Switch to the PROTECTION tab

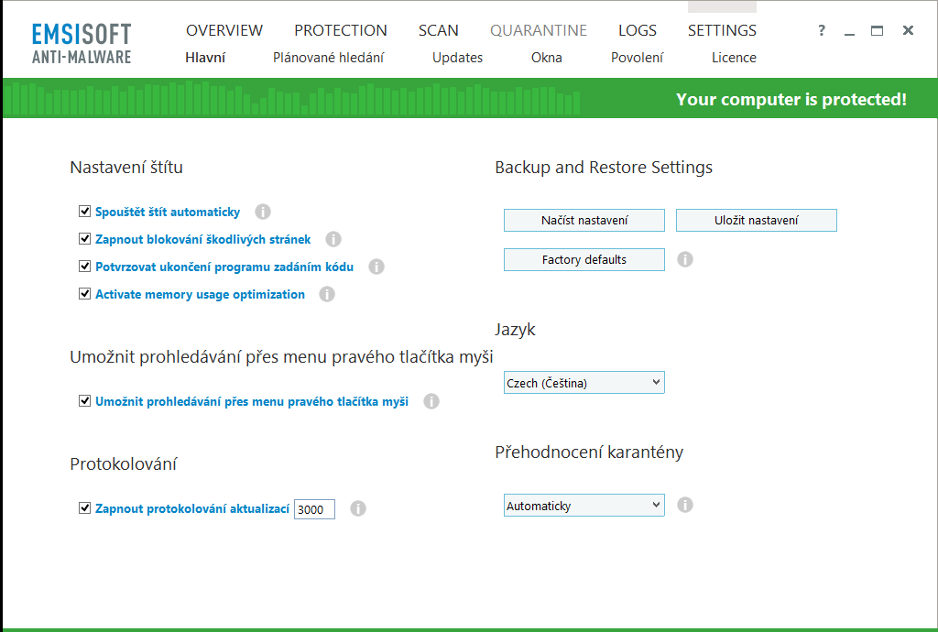[x=341, y=30]
